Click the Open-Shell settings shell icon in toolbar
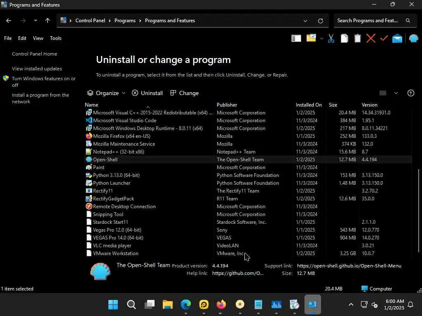The height and width of the screenshot is (316, 422). [414, 38]
